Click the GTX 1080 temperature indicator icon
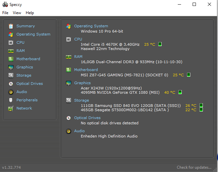The image size is (218, 172). [180, 92]
